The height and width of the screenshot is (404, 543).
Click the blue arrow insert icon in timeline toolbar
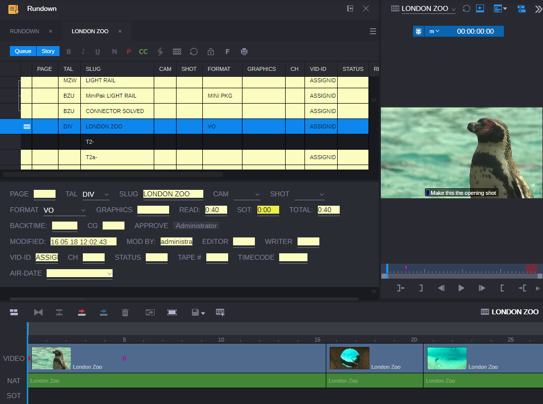point(104,312)
